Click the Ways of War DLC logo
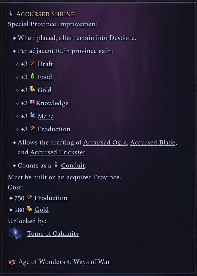Image resolution: width=197 pixels, height=276 pixels. pyautogui.click(x=12, y=262)
